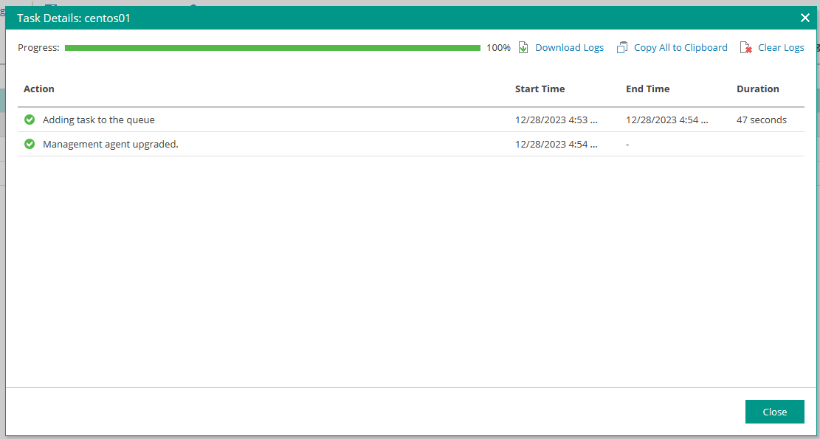Sort by the Action column header
Screen dimensions: 820x439
click(x=39, y=89)
